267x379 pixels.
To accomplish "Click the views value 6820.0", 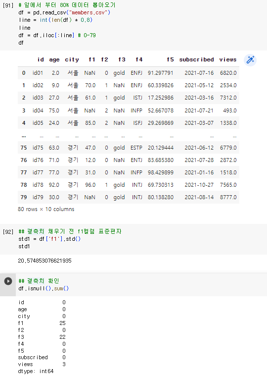I will pyautogui.click(x=228, y=73).
